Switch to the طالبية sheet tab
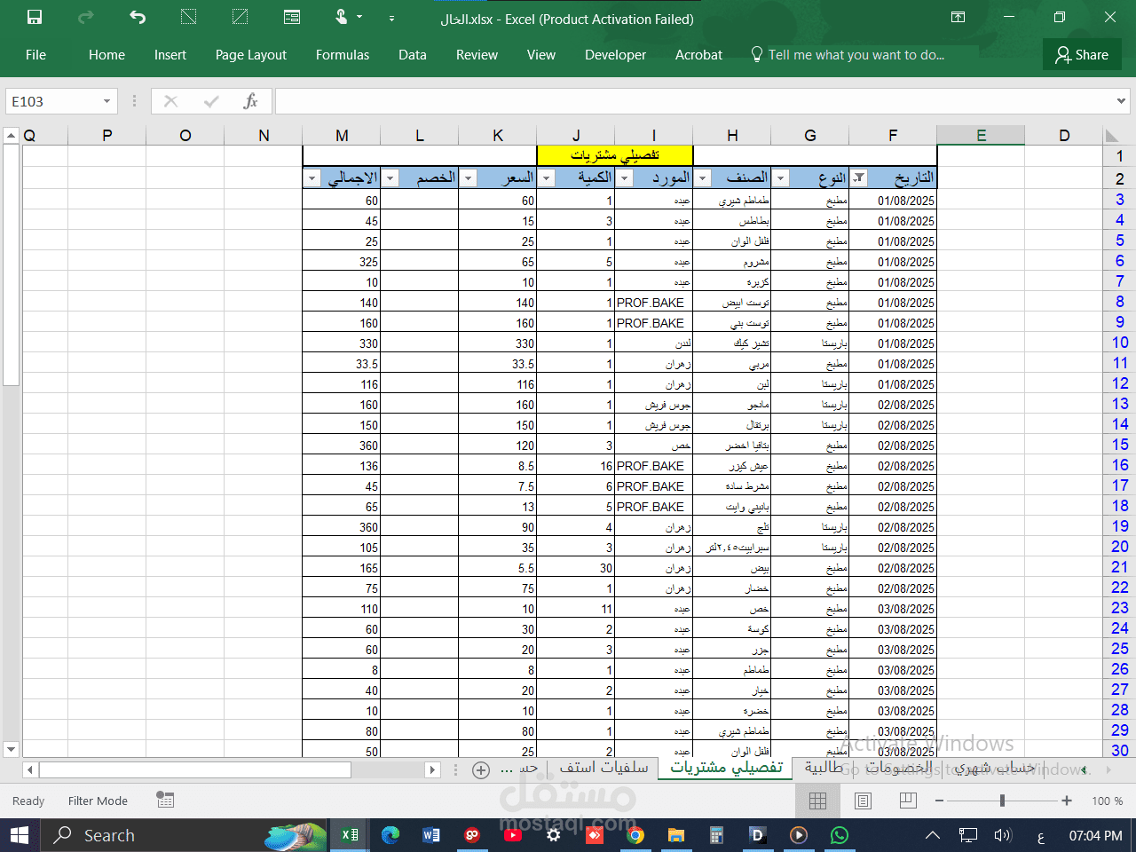 click(x=824, y=768)
